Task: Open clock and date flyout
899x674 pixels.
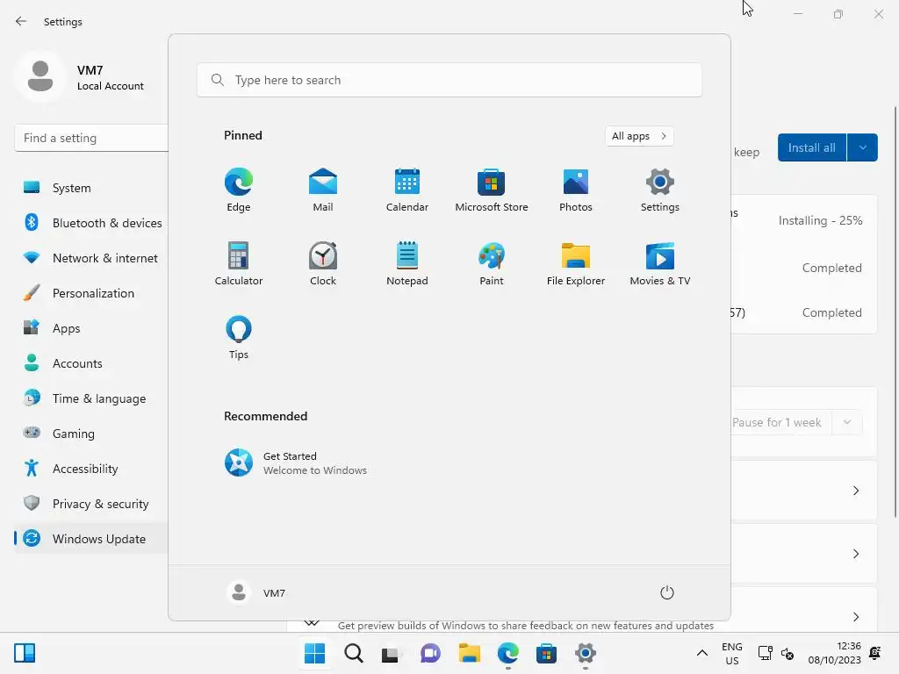Action: [834, 653]
